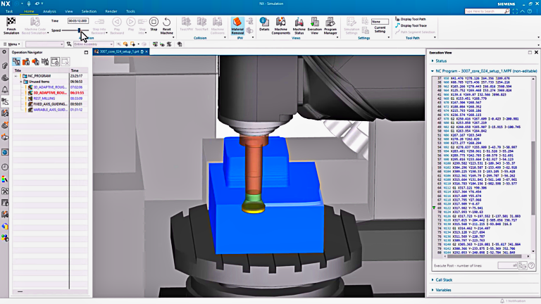The height and width of the screenshot is (304, 541).
Task: Stop the simulation playback
Action: click(x=154, y=24)
